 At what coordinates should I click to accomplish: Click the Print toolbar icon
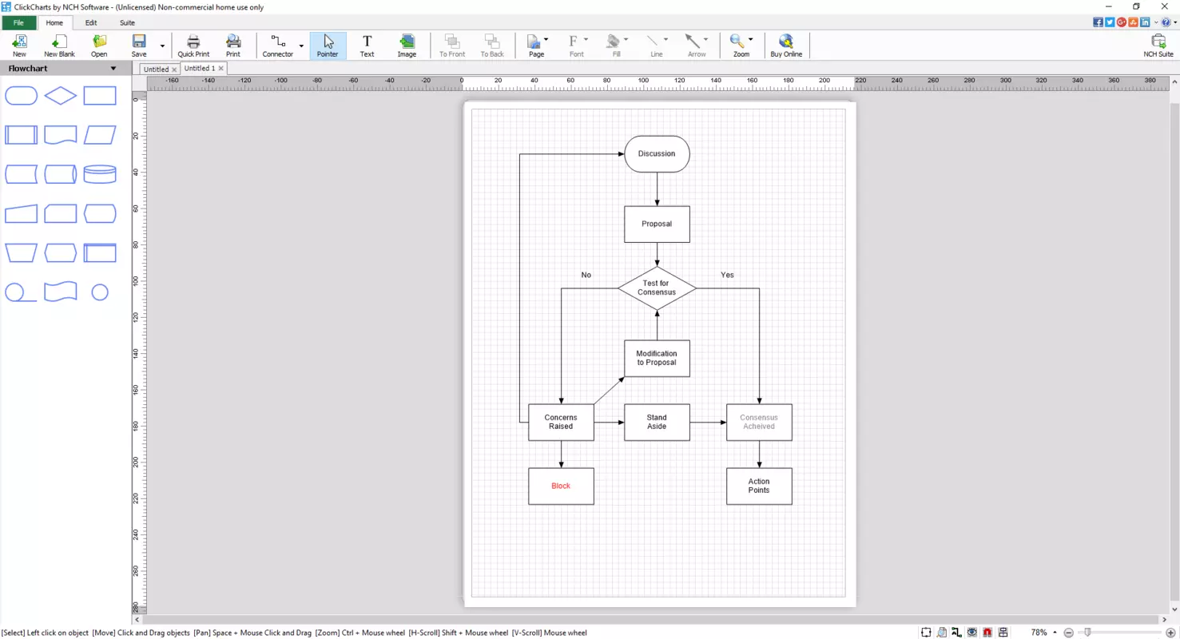coord(233,46)
